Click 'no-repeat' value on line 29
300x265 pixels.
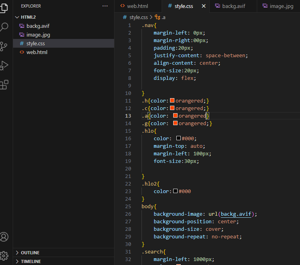point(225,237)
